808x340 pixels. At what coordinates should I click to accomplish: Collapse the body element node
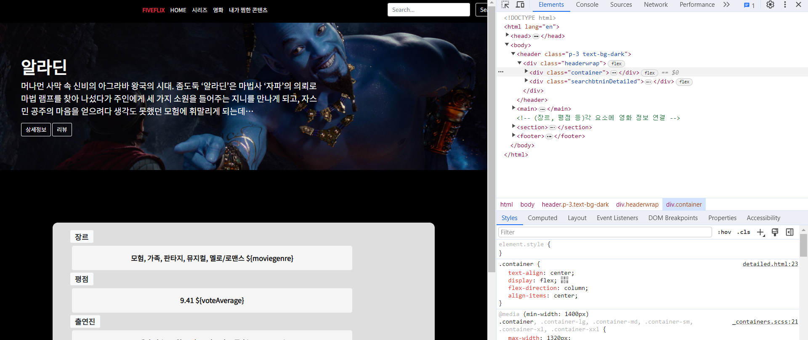click(507, 45)
